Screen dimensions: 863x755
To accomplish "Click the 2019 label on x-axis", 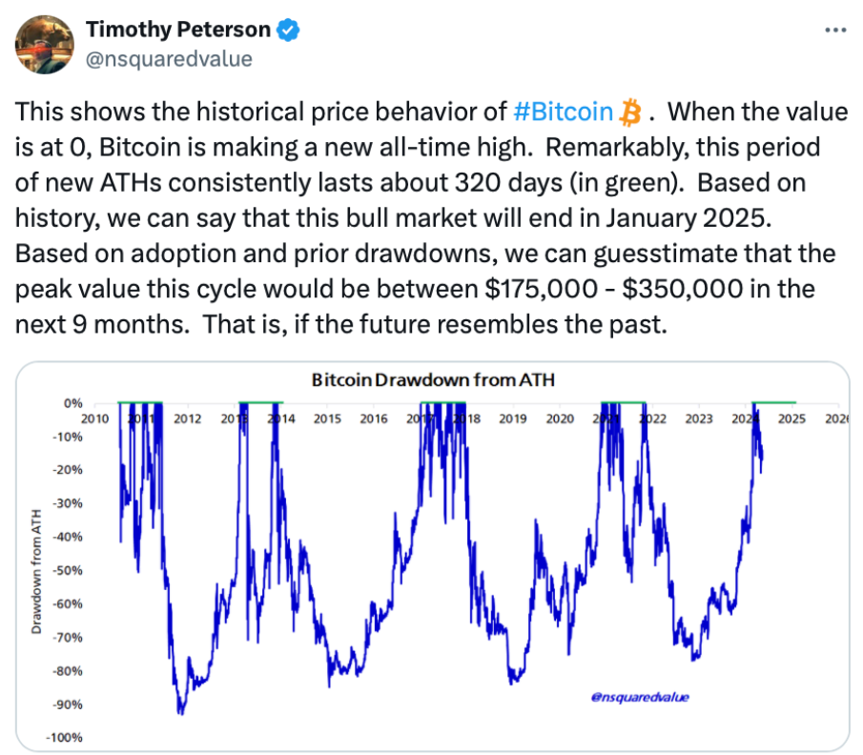I will tap(512, 418).
